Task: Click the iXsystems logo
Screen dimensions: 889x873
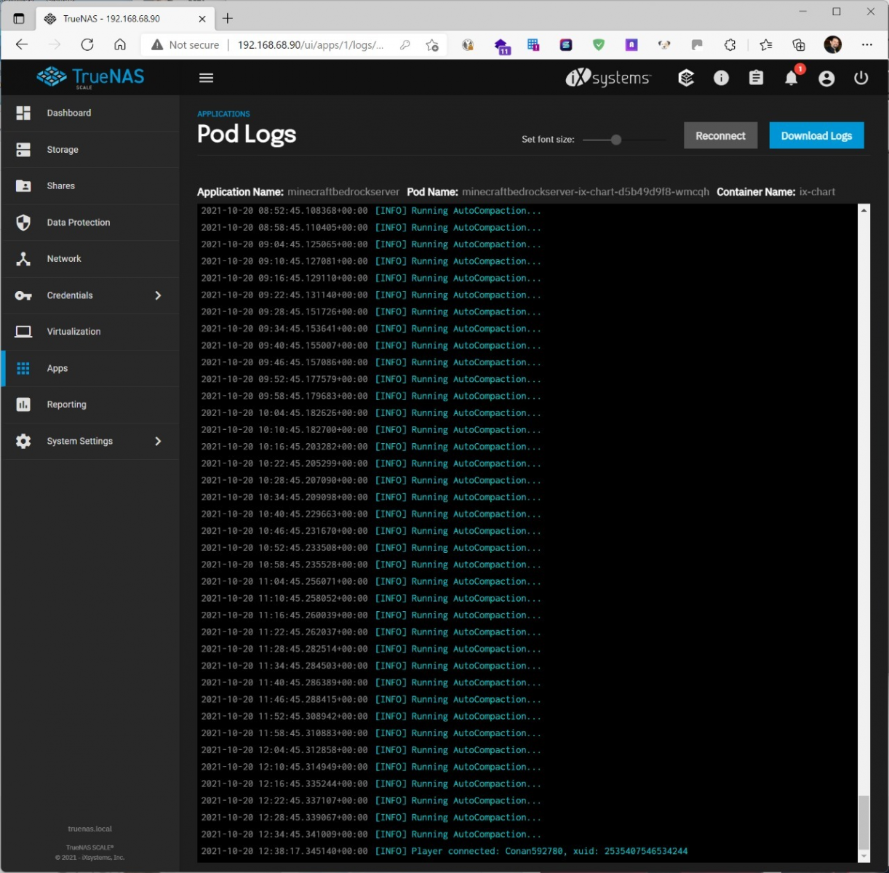Action: (x=608, y=78)
